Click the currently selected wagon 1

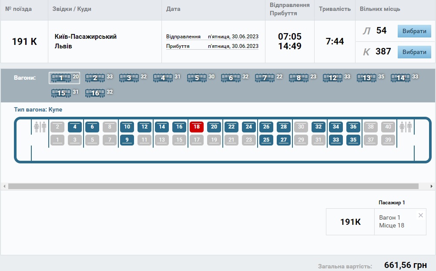[61, 78]
